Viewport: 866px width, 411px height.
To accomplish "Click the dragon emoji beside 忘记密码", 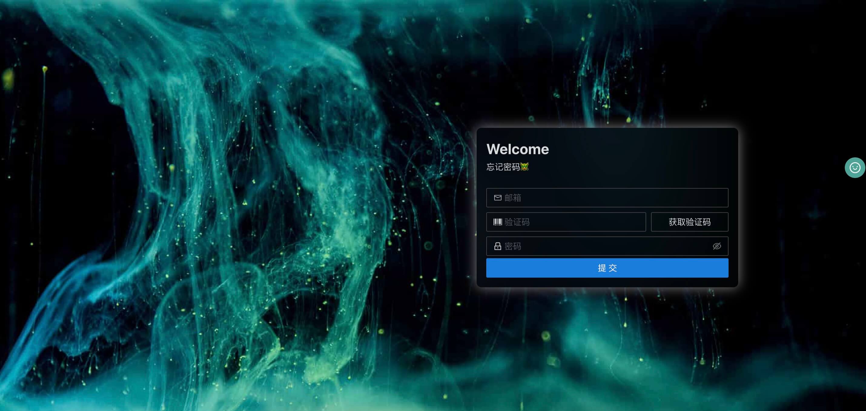I will pos(524,166).
